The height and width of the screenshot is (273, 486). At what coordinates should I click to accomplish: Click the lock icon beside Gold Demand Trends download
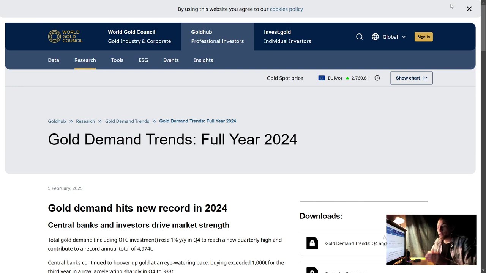pos(312,243)
